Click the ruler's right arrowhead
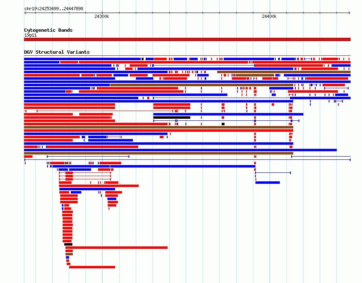This screenshot has width=362, height=283. (349, 13)
